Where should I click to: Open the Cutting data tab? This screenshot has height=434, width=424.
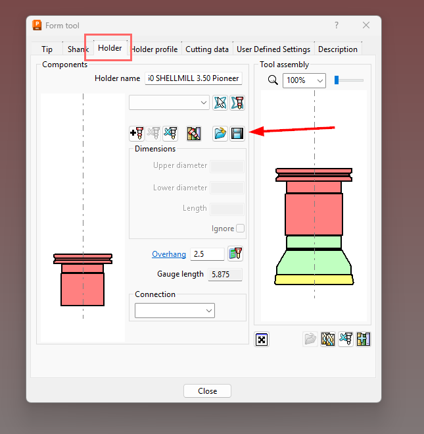coord(207,49)
